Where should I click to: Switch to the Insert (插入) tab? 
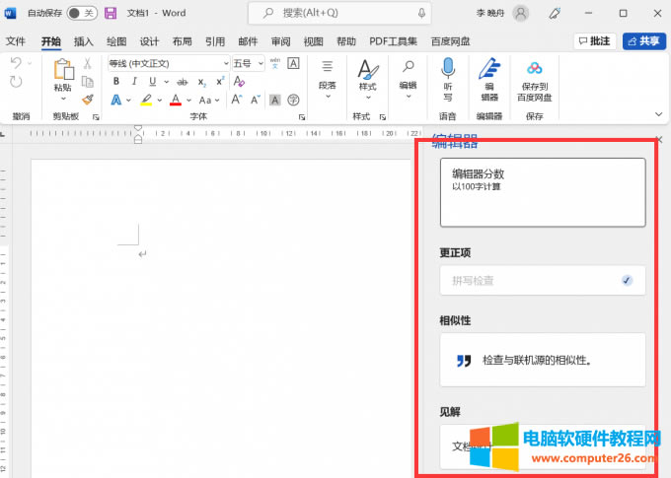point(84,41)
